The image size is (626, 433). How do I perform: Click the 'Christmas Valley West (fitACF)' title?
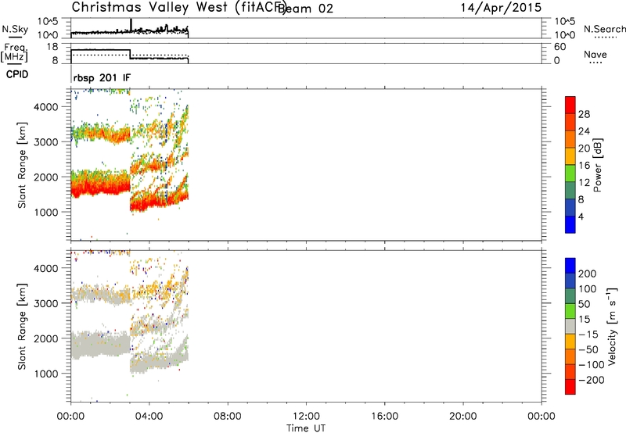179,8
